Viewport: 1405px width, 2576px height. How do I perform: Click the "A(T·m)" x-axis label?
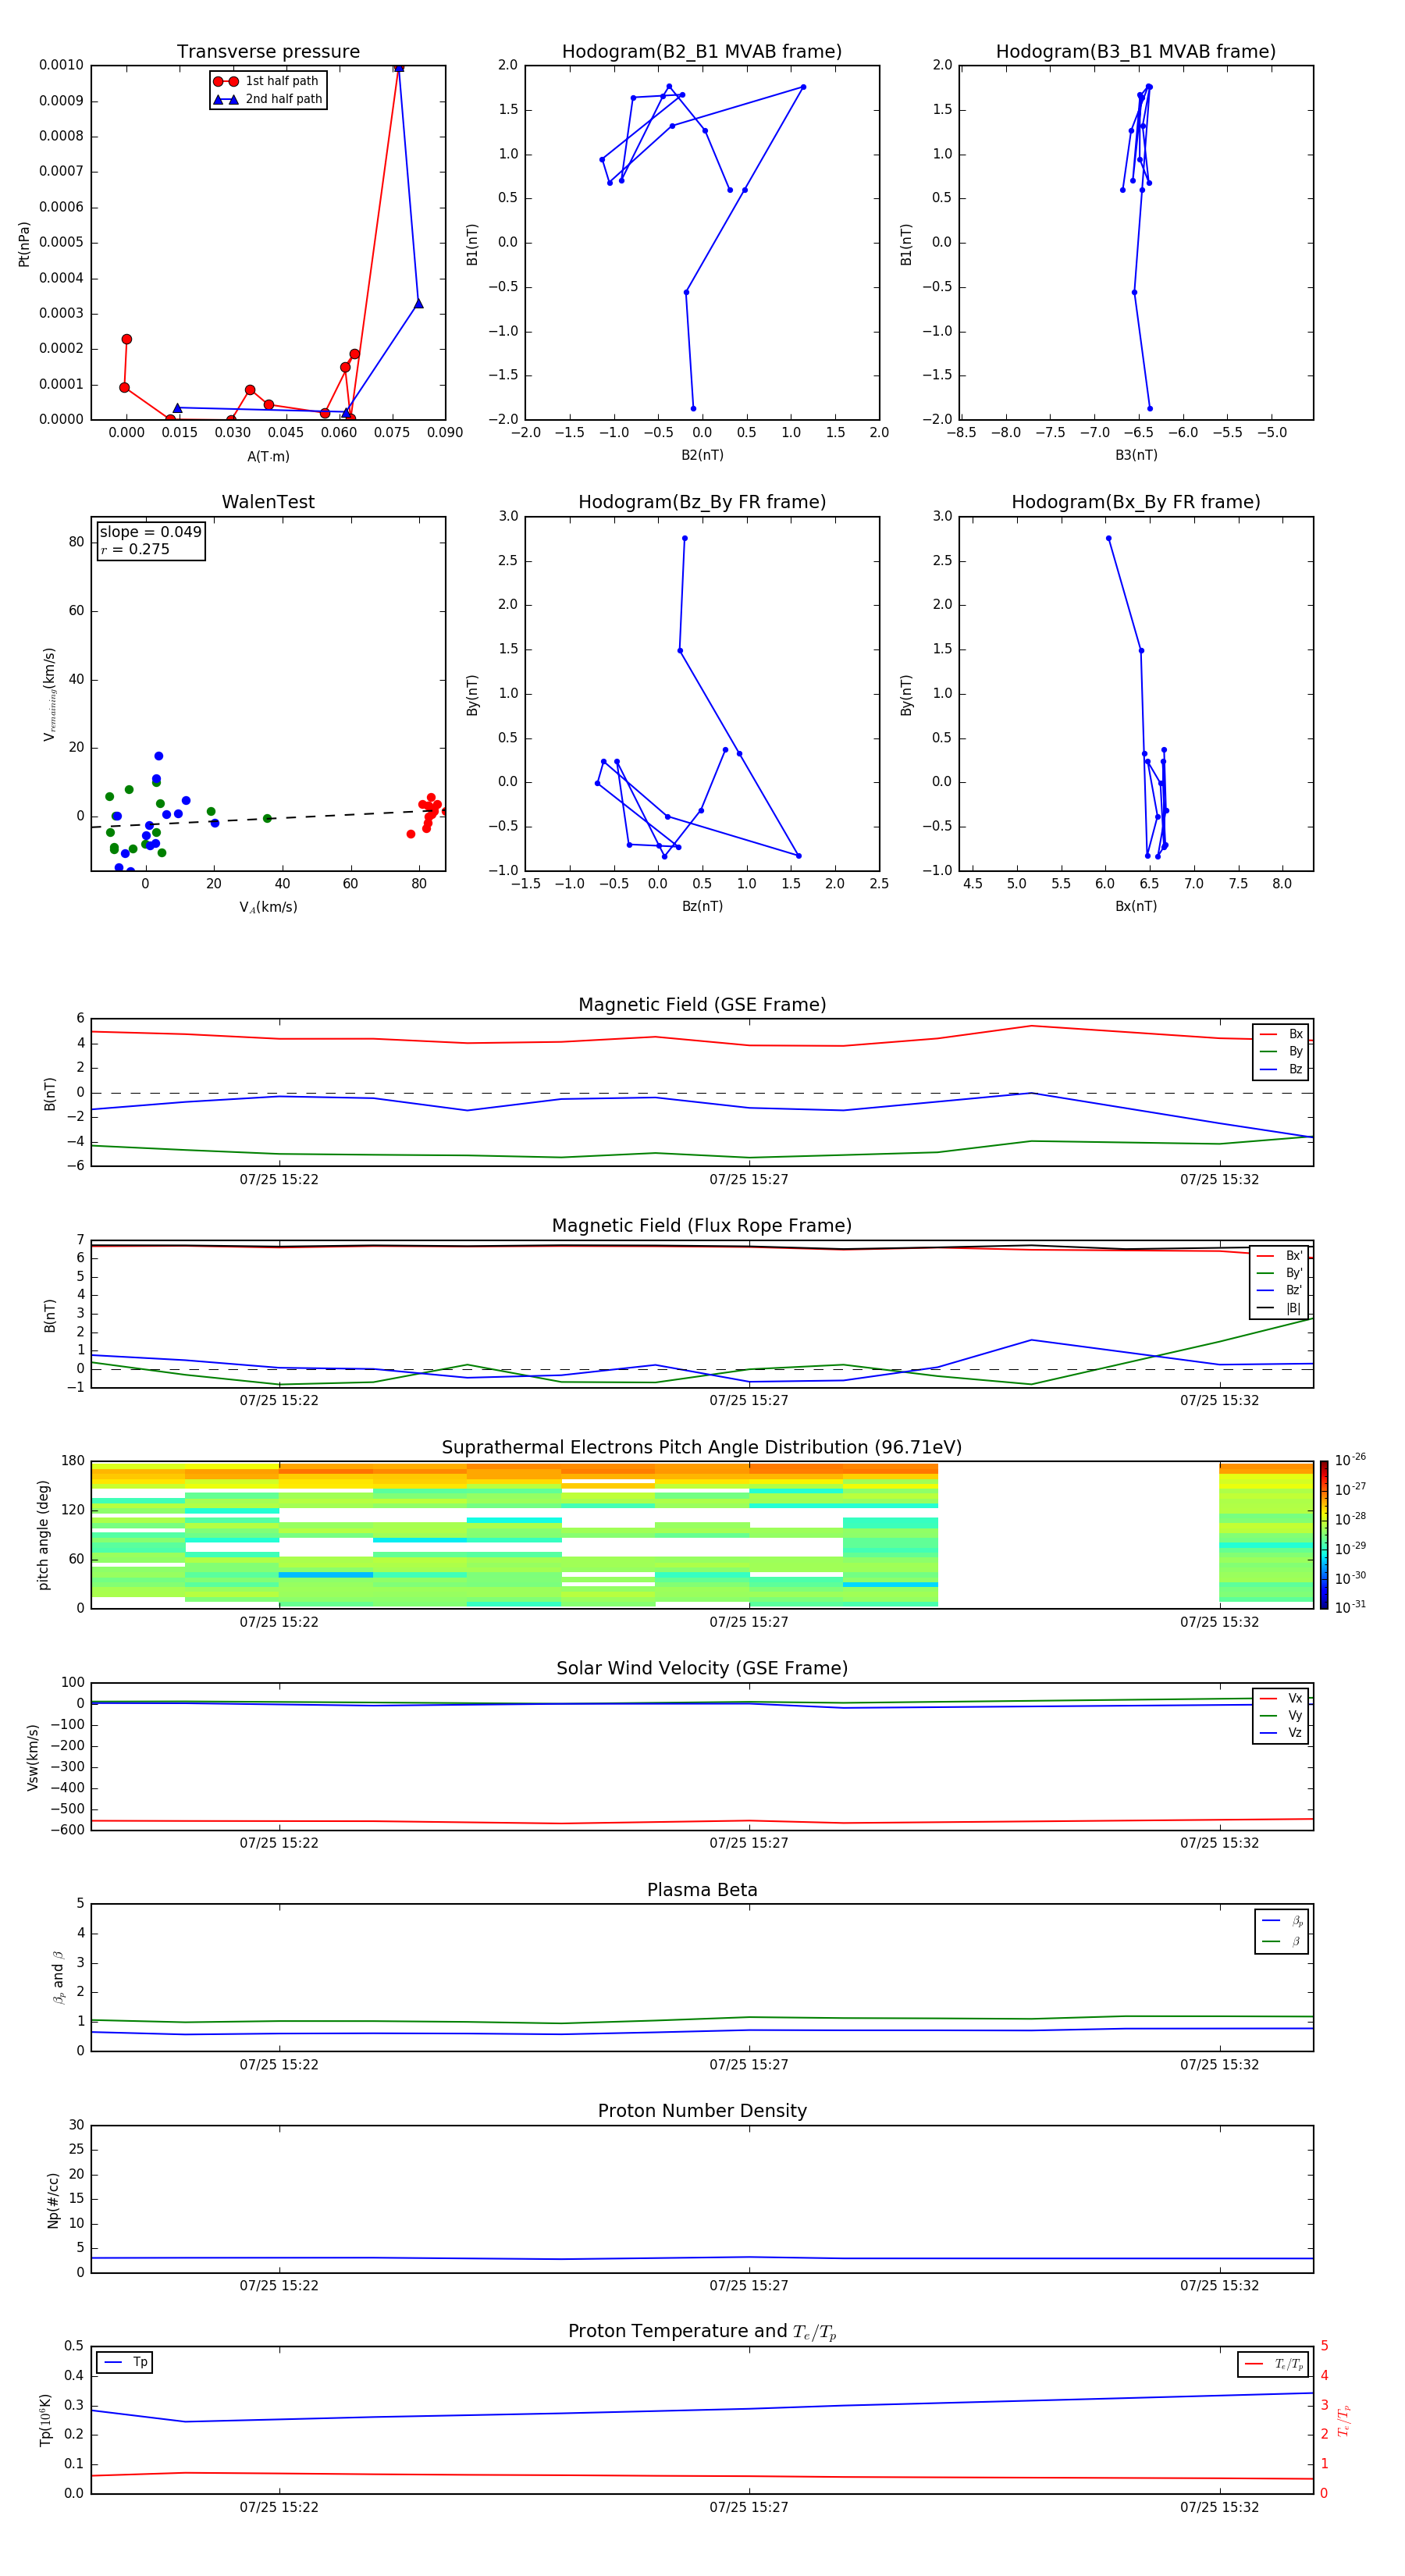(x=268, y=457)
